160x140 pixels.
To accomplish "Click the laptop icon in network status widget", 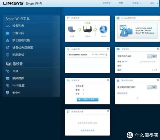I will [x=72, y=29].
